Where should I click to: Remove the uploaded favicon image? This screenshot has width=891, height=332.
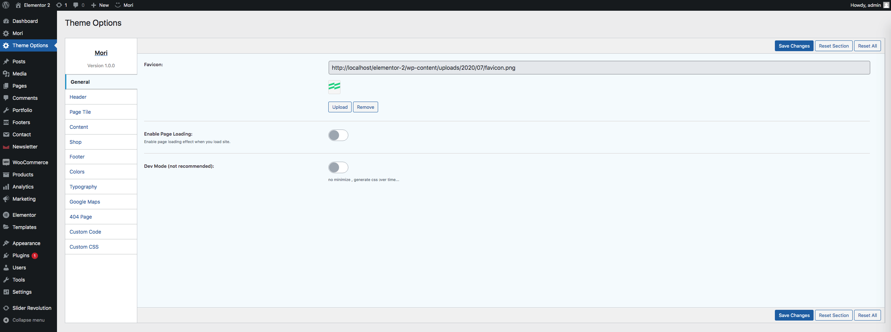pos(365,107)
